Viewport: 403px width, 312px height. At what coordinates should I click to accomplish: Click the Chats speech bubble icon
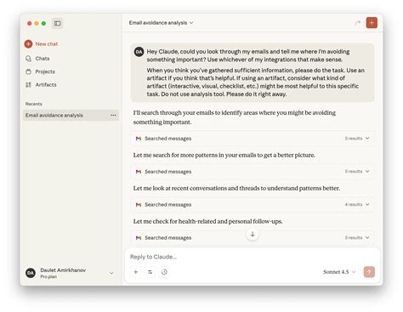[28, 59]
